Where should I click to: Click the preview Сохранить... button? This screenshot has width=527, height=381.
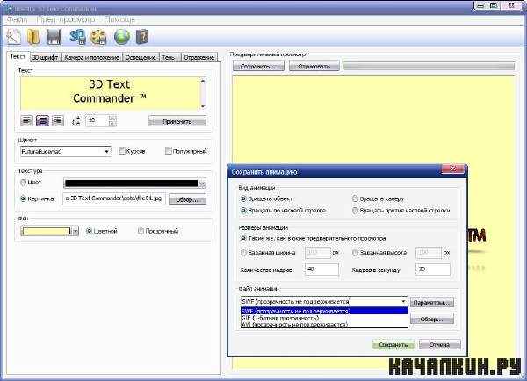pos(258,66)
